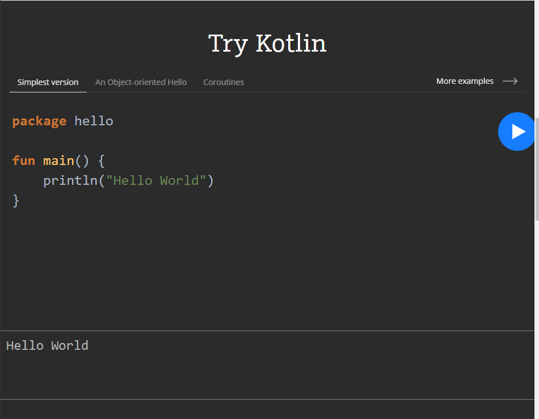The width and height of the screenshot is (539, 419).
Task: Click the fun main() line in the editor
Action: [58, 160]
